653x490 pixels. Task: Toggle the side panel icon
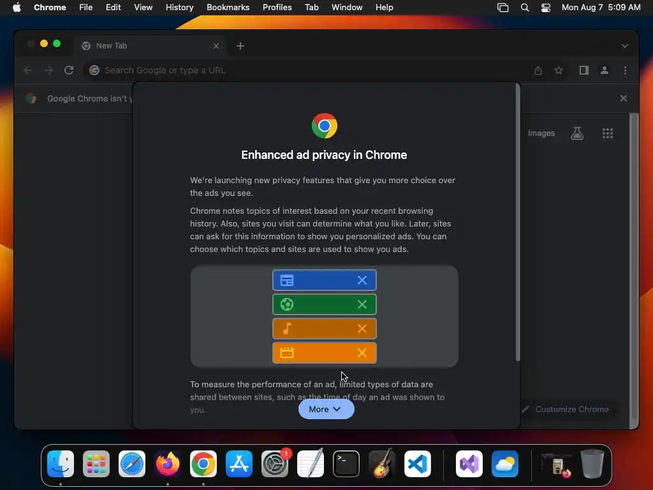pyautogui.click(x=584, y=70)
